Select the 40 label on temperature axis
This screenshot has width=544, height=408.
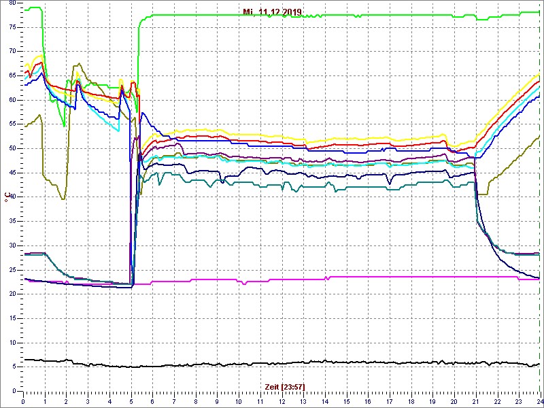point(12,197)
